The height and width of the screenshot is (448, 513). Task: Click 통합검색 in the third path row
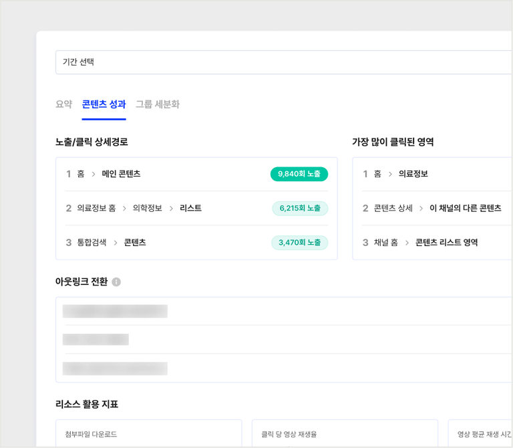tap(92, 243)
